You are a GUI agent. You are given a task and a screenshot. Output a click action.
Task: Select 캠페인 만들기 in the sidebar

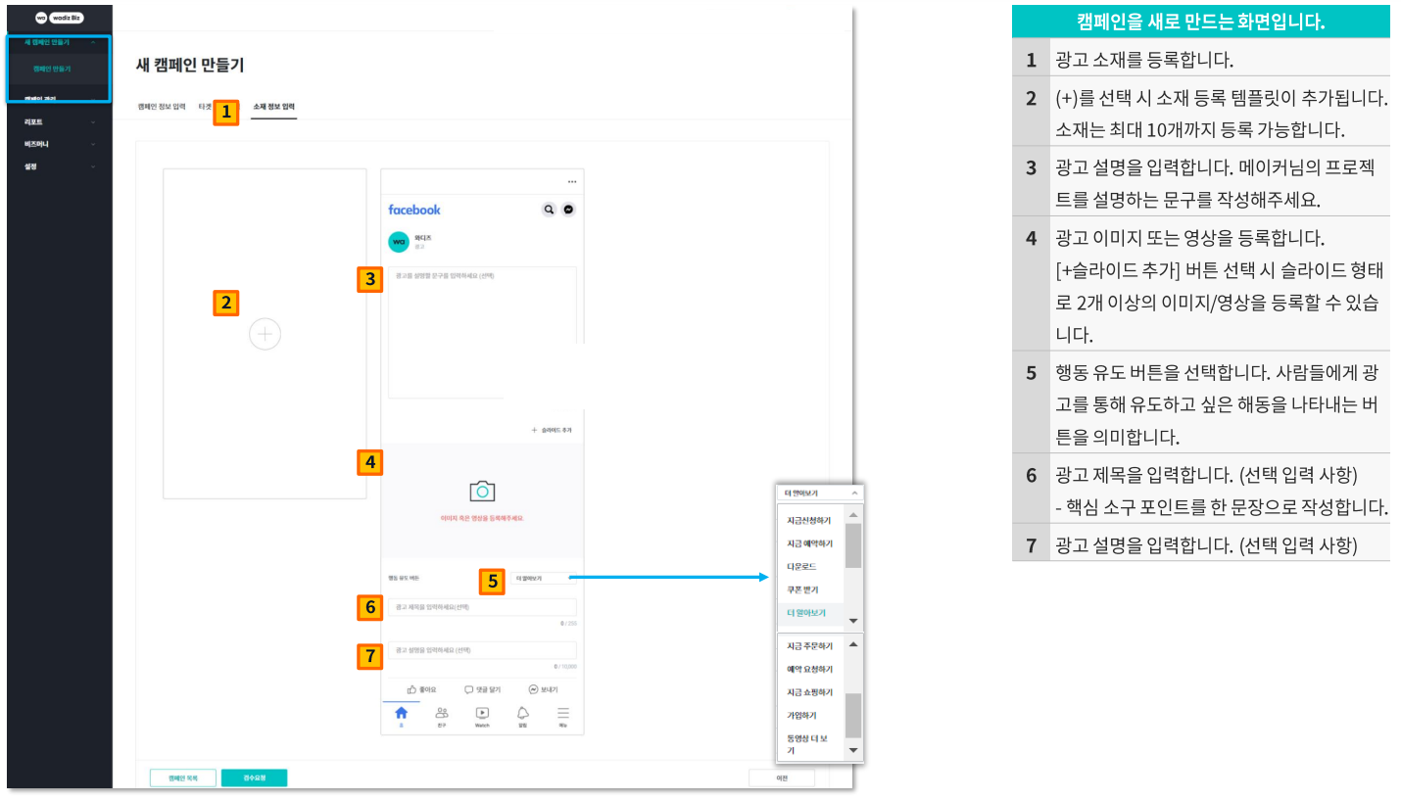tap(52, 70)
